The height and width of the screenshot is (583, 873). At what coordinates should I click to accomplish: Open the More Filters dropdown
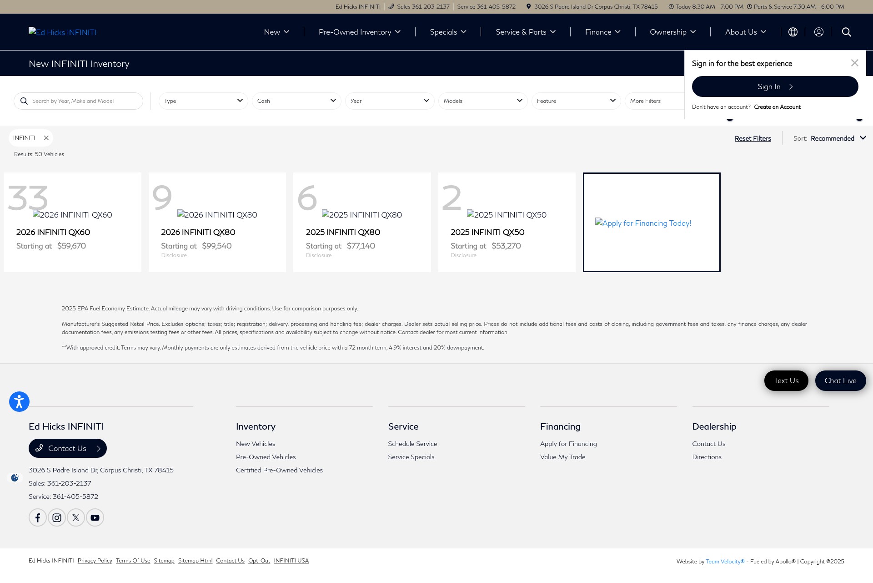coord(655,101)
